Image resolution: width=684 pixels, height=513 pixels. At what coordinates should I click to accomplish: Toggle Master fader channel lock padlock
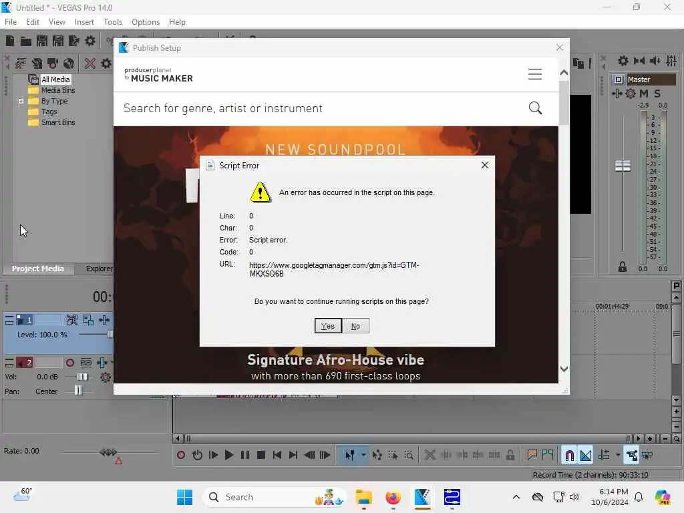(623, 267)
